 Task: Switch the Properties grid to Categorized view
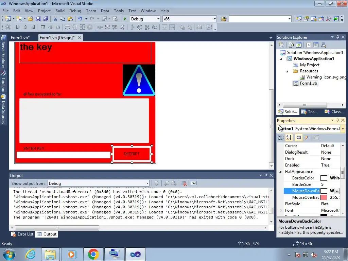pos(281,138)
